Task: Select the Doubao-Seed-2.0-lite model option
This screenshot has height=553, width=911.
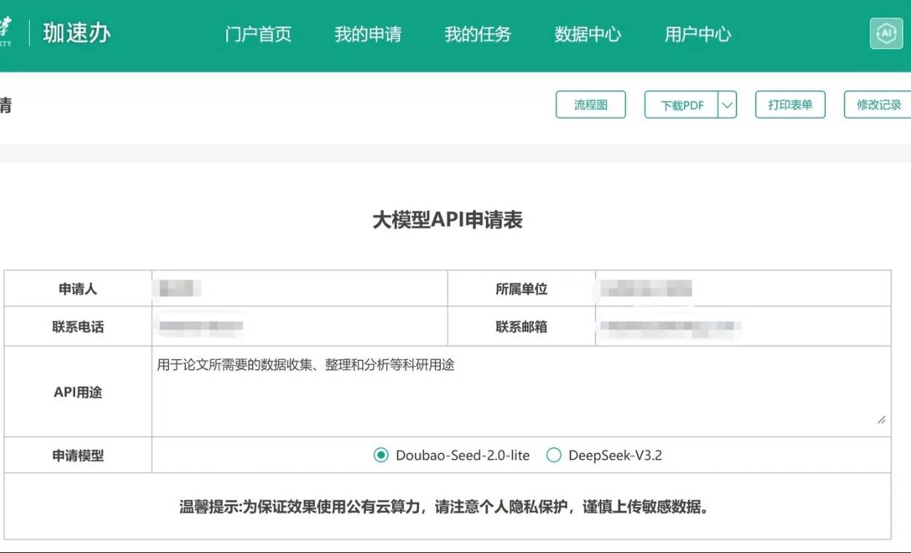Action: (x=381, y=455)
